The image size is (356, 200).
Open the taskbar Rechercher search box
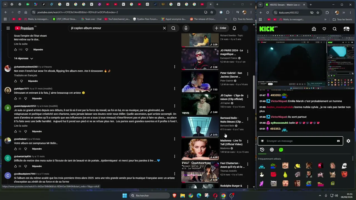tap(150, 196)
